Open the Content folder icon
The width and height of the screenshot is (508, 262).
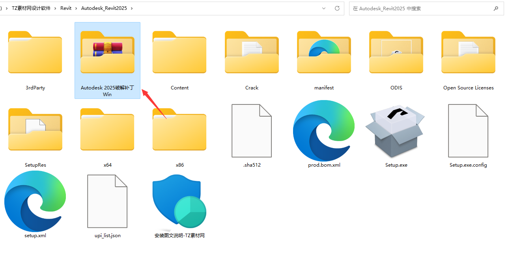[179, 52]
